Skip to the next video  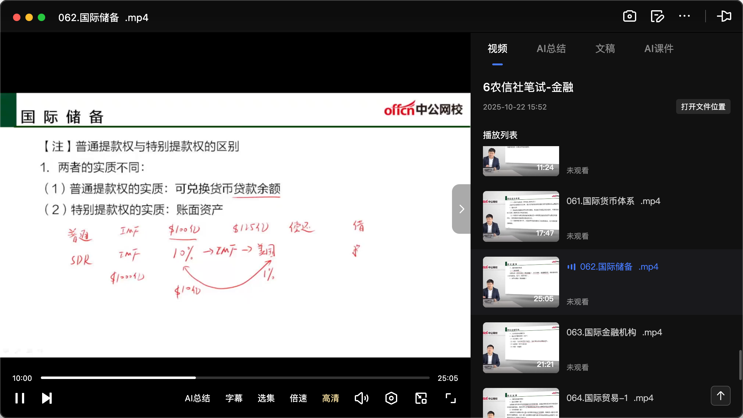tap(47, 398)
